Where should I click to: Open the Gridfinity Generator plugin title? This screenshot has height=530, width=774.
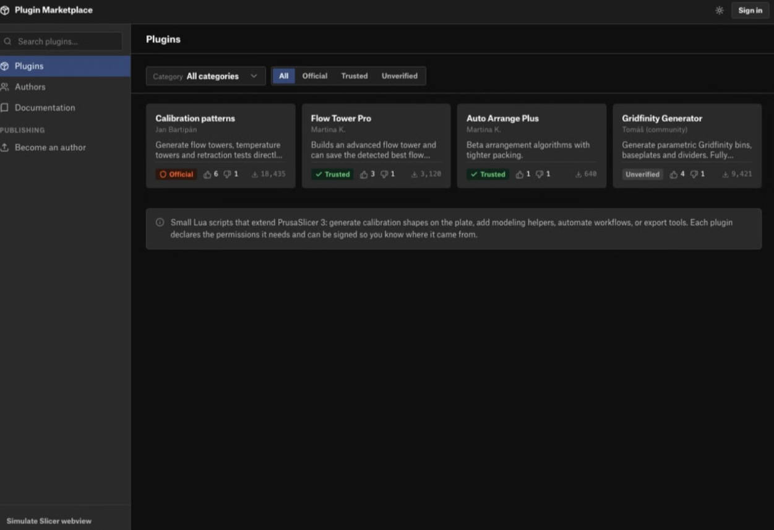(662, 118)
